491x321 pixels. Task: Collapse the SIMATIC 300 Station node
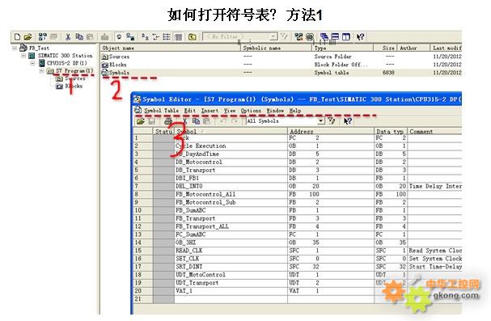tap(23, 56)
